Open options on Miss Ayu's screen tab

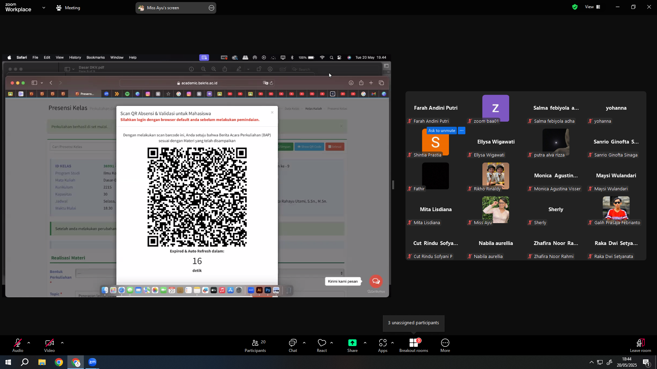[x=211, y=8]
